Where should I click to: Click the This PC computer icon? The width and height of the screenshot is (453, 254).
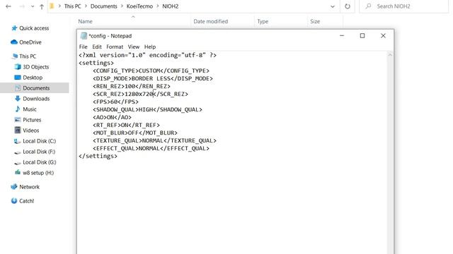tap(14, 56)
